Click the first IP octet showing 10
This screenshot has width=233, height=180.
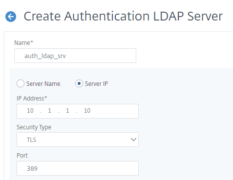(30, 111)
